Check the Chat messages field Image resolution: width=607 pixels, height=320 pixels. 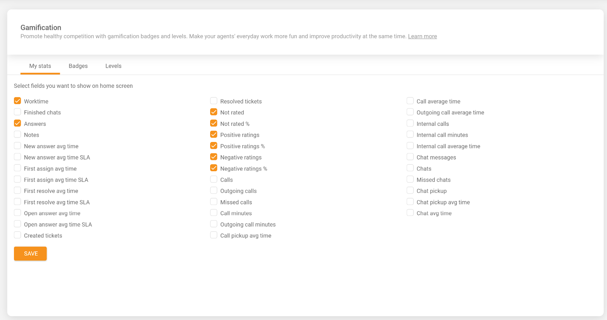[x=410, y=157]
